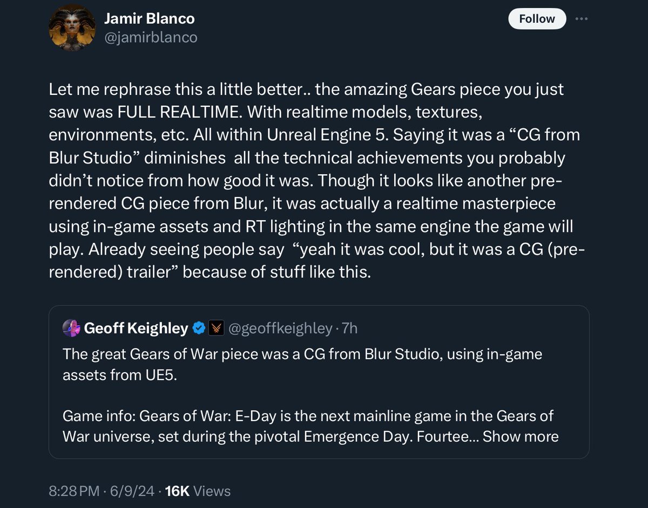Expand quoted tweet with Show more
The image size is (648, 508).
[521, 436]
